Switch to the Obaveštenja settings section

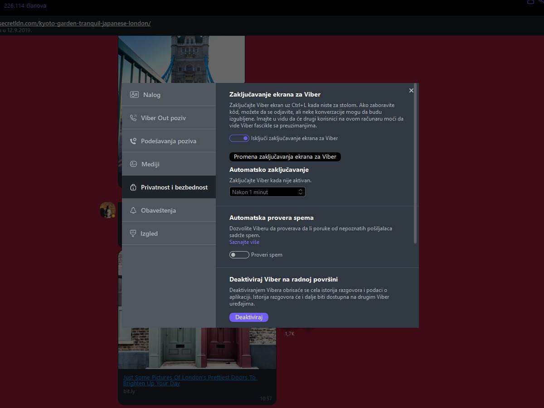point(168,210)
